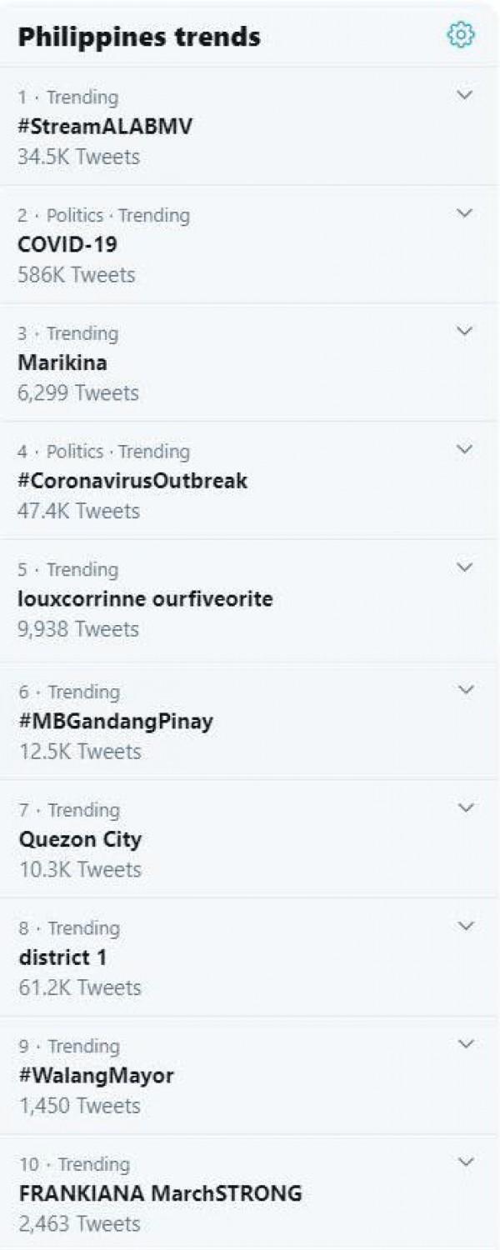The image size is (500, 1250).
Task: Open the #CoronavirusOutbreak hashtag
Action: [x=132, y=482]
